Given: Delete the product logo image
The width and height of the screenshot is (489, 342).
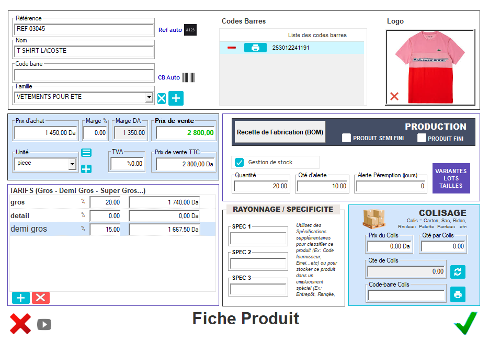Looking at the screenshot, I should (394, 96).
